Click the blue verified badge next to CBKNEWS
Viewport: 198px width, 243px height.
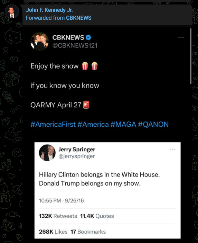click(x=88, y=37)
